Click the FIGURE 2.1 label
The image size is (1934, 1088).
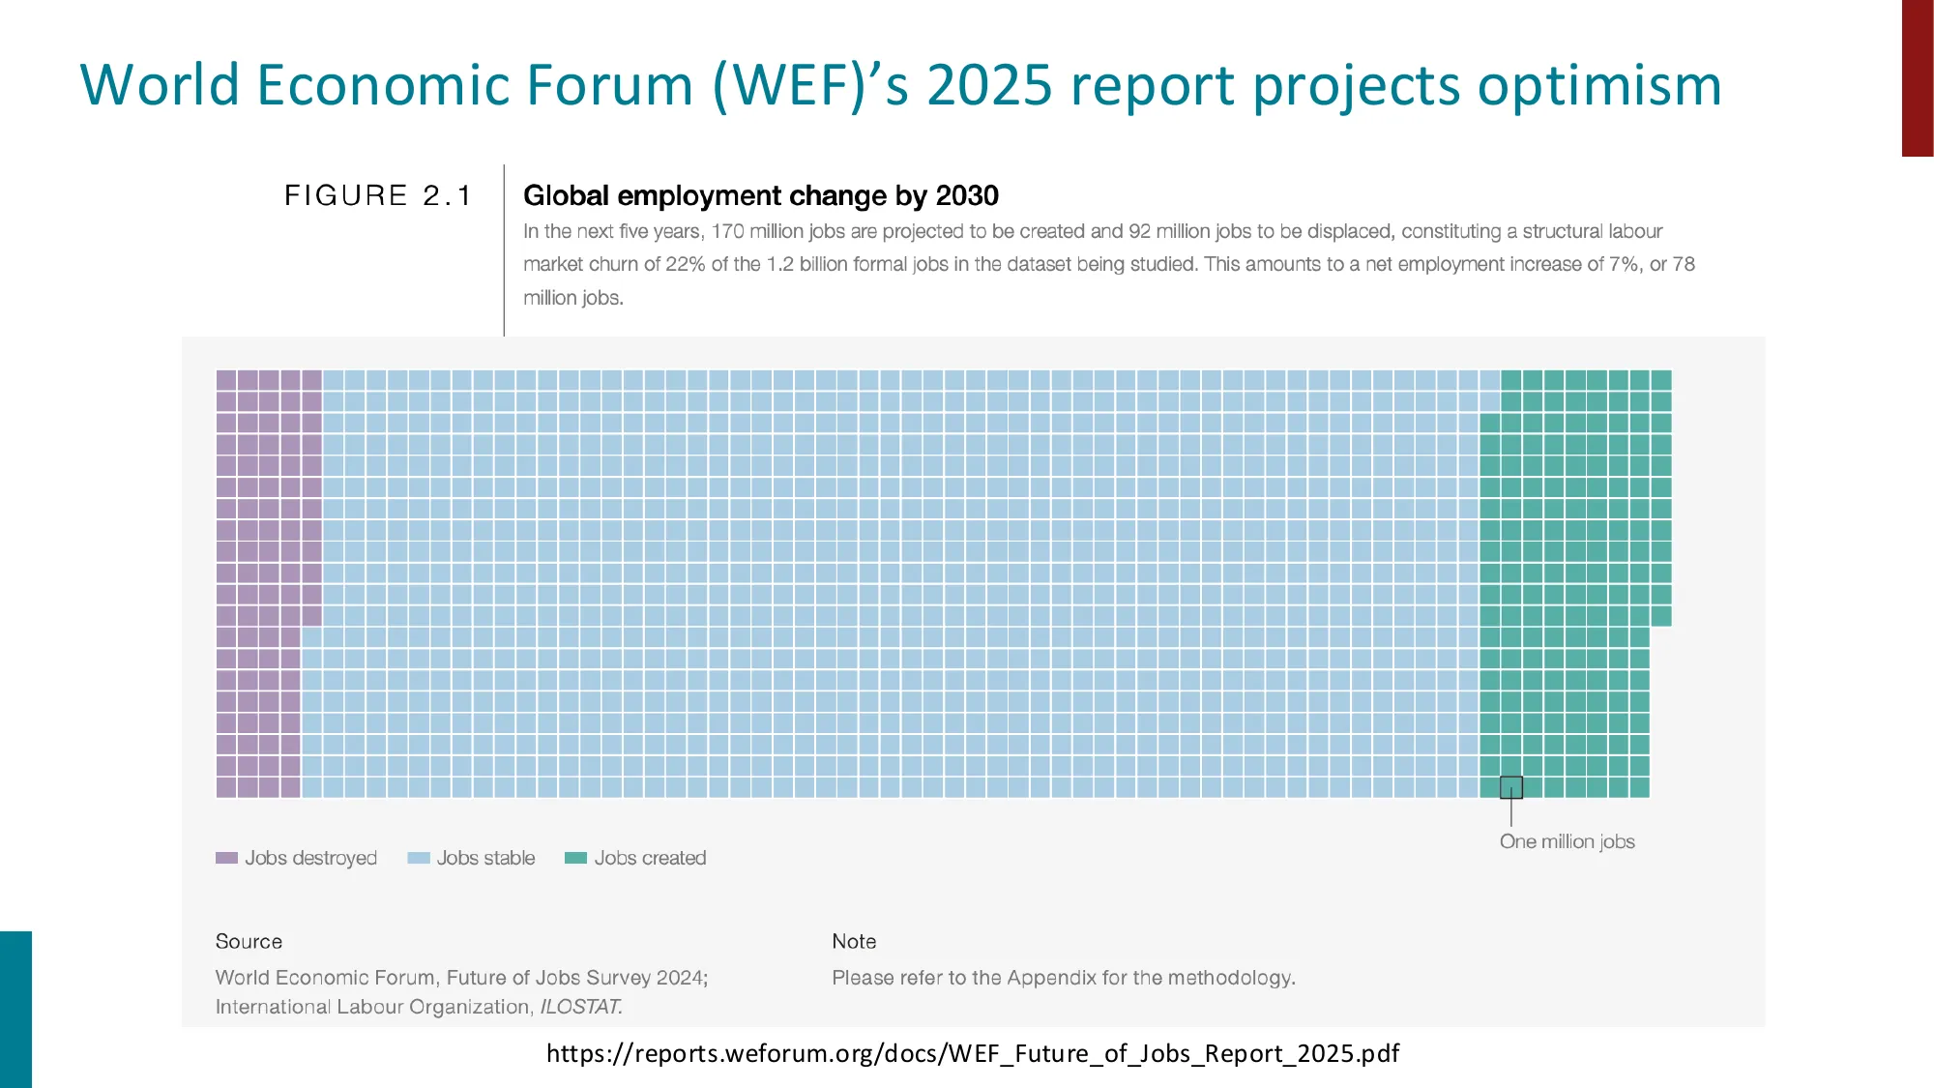(x=378, y=195)
